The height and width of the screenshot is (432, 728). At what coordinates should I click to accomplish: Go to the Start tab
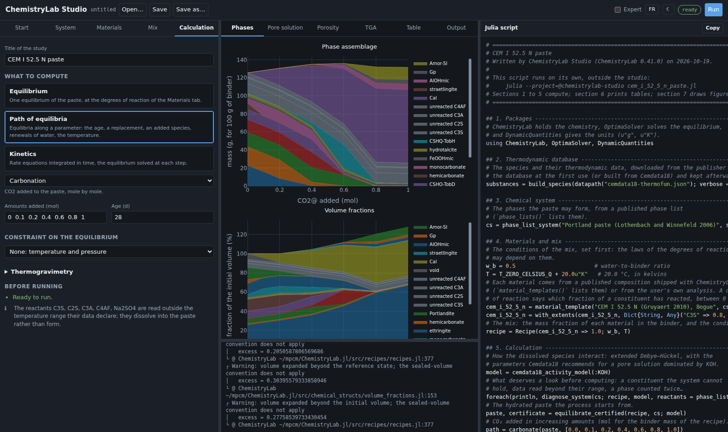(x=22, y=28)
